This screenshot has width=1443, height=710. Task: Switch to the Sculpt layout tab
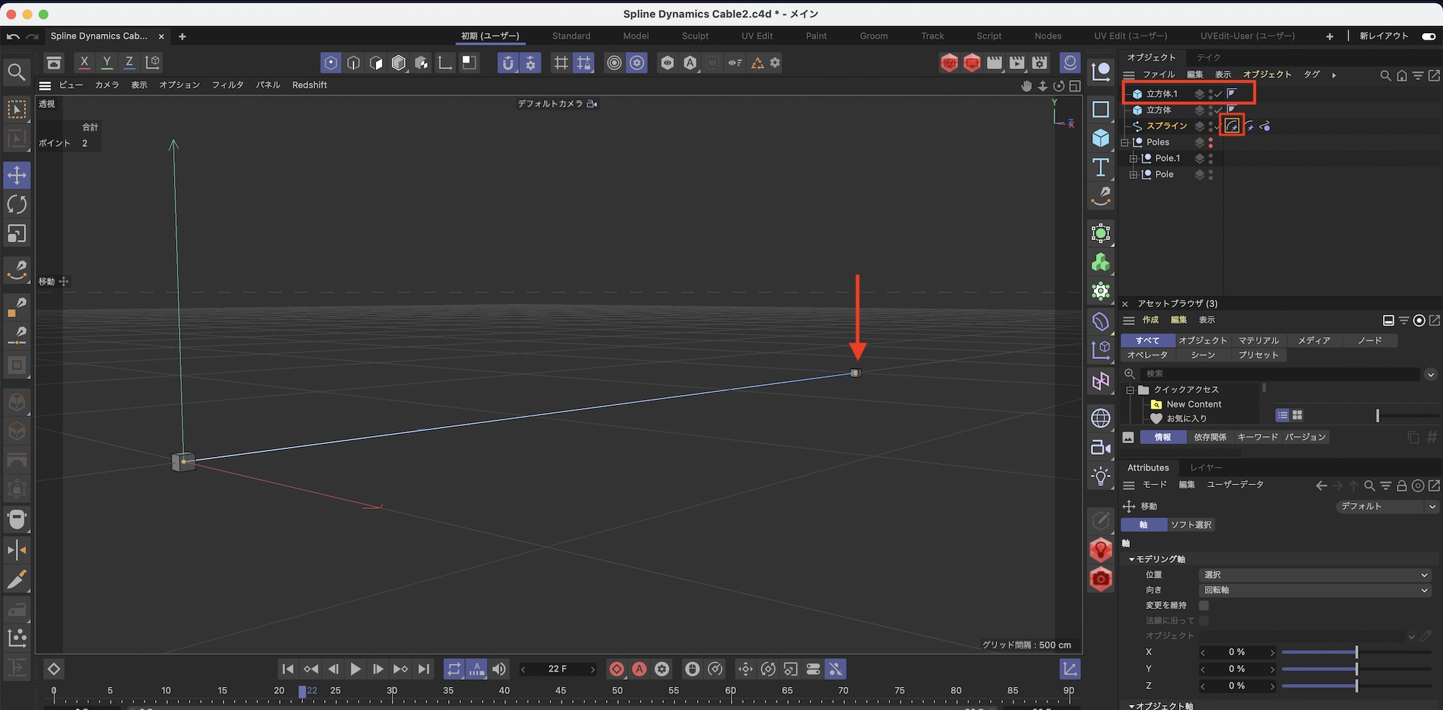click(x=695, y=36)
